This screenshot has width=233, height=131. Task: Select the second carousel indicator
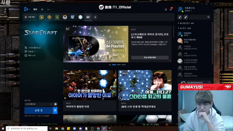[119, 65]
